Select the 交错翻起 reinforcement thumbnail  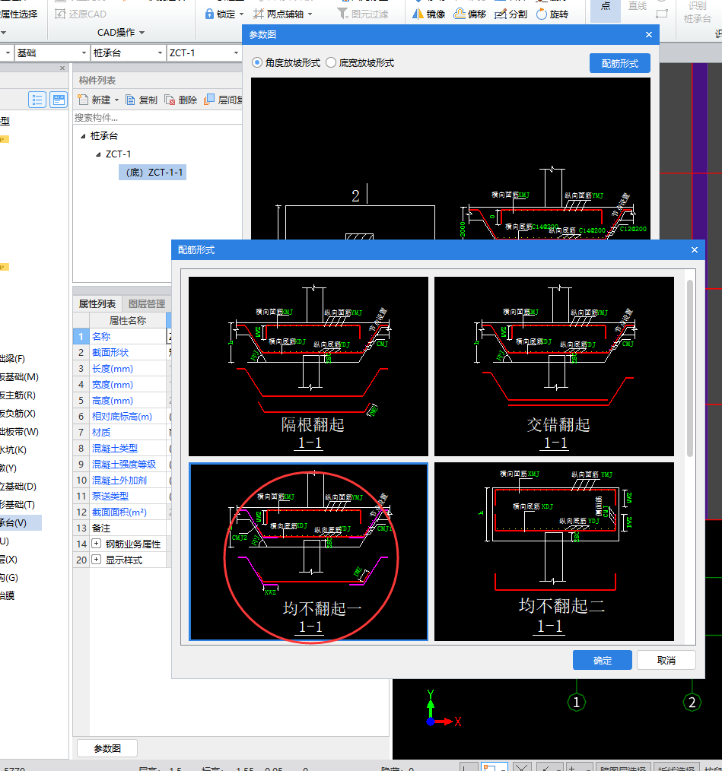[554, 366]
